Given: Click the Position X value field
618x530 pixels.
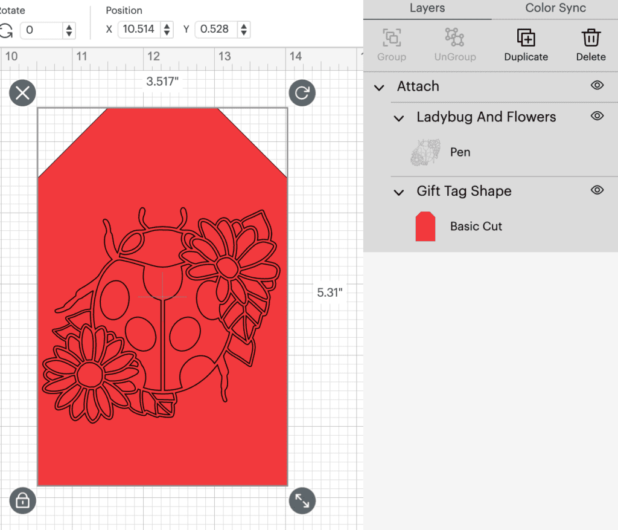Looking at the screenshot, I should 139,29.
